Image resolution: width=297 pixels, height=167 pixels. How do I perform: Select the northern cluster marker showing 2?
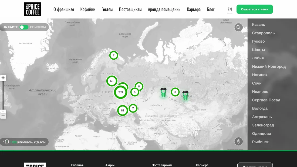tap(114, 55)
